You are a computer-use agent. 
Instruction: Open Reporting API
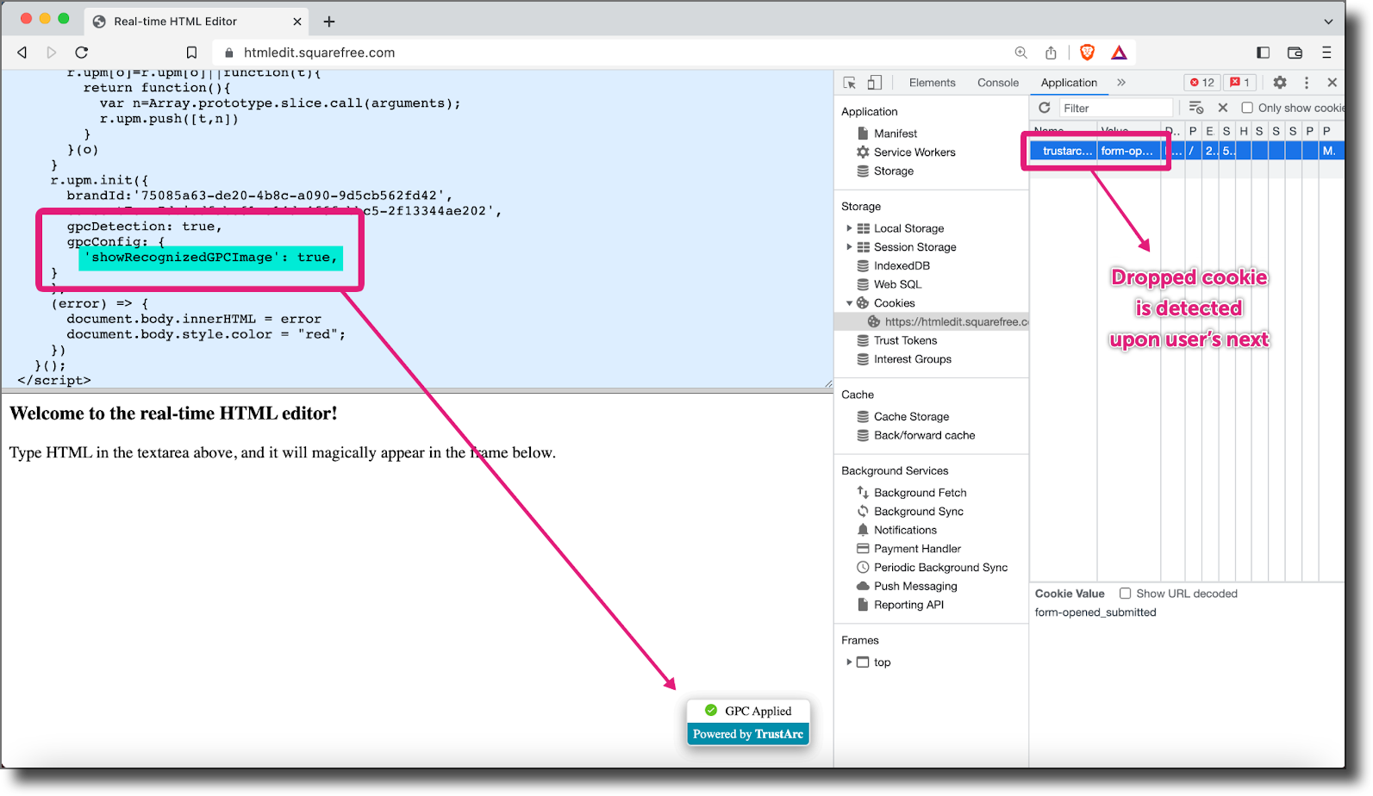(x=908, y=606)
